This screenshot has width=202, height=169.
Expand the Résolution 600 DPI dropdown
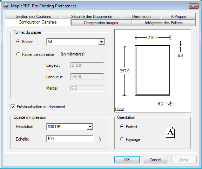pyautogui.click(x=70, y=126)
